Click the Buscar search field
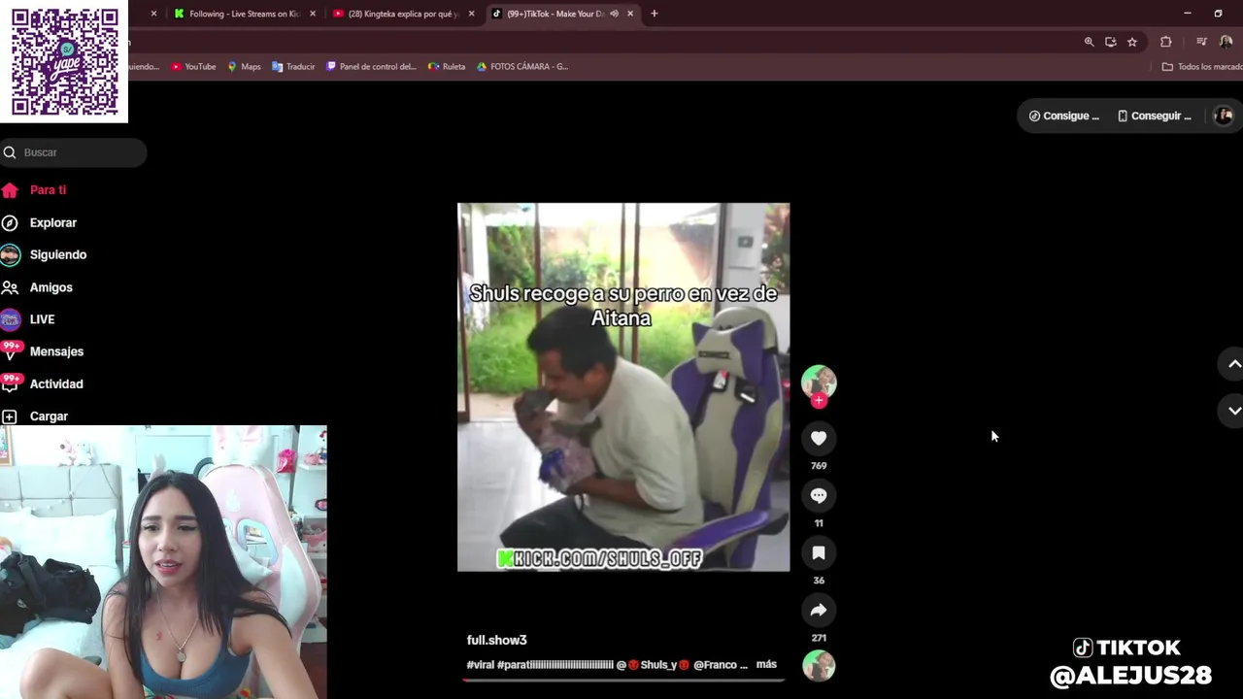 (x=74, y=152)
